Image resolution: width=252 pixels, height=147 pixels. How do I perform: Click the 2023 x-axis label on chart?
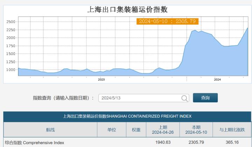click(x=101, y=80)
